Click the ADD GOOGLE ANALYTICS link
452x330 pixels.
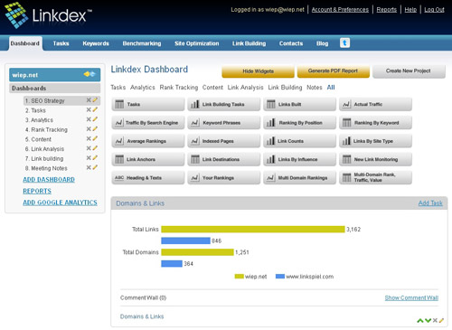60,203
